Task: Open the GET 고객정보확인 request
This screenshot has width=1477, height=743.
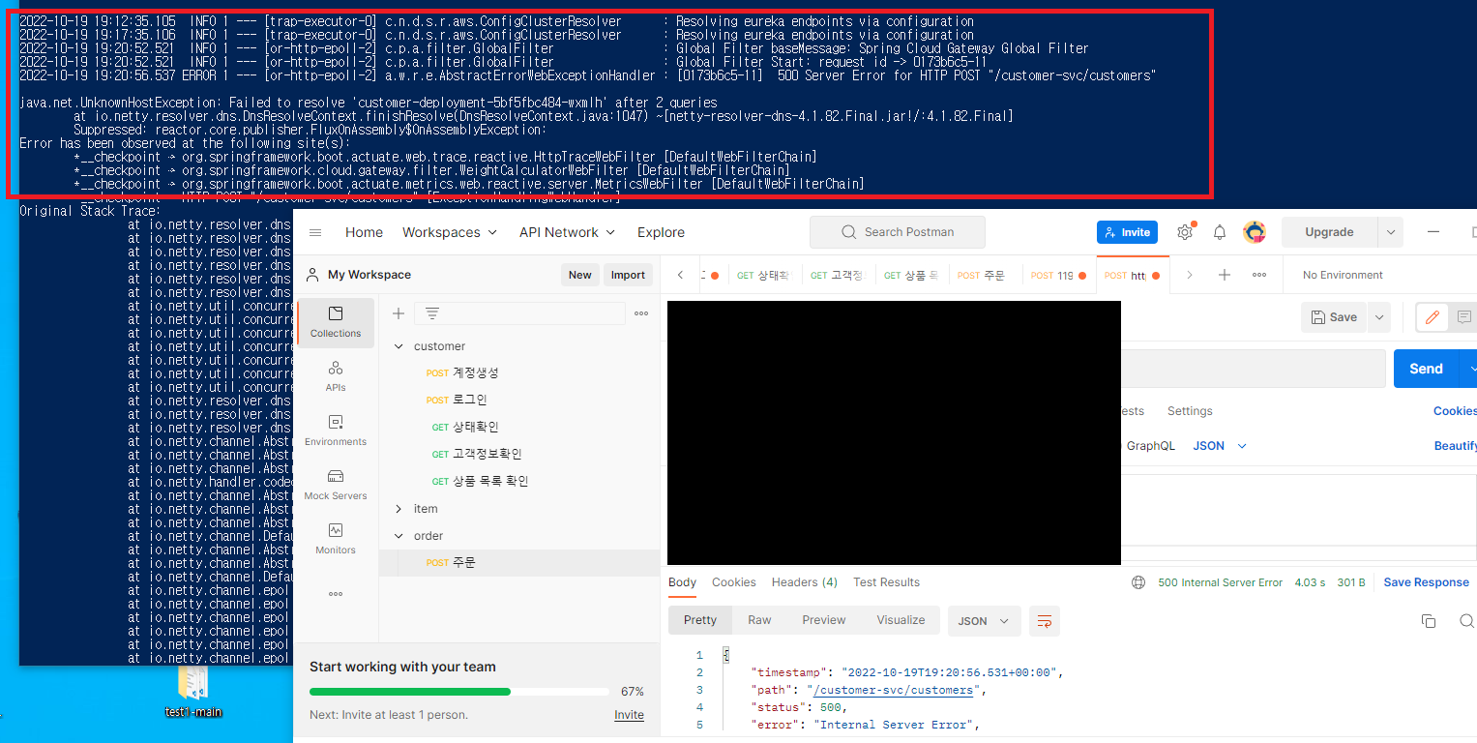Action: point(477,454)
